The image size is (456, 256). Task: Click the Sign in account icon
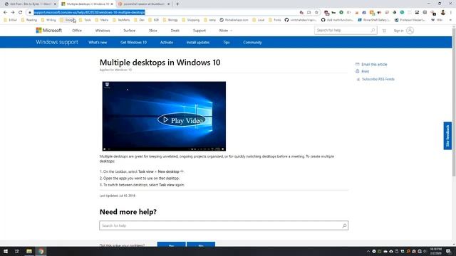point(410,31)
